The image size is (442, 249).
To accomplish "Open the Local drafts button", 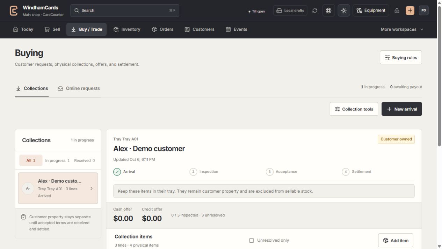I will coord(290,10).
